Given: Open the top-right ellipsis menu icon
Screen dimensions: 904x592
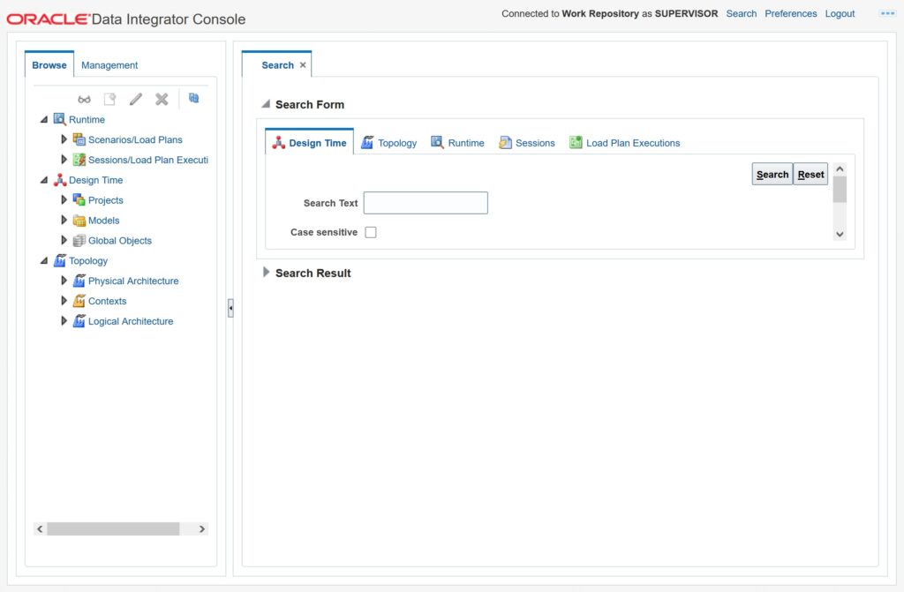Looking at the screenshot, I should click(888, 13).
